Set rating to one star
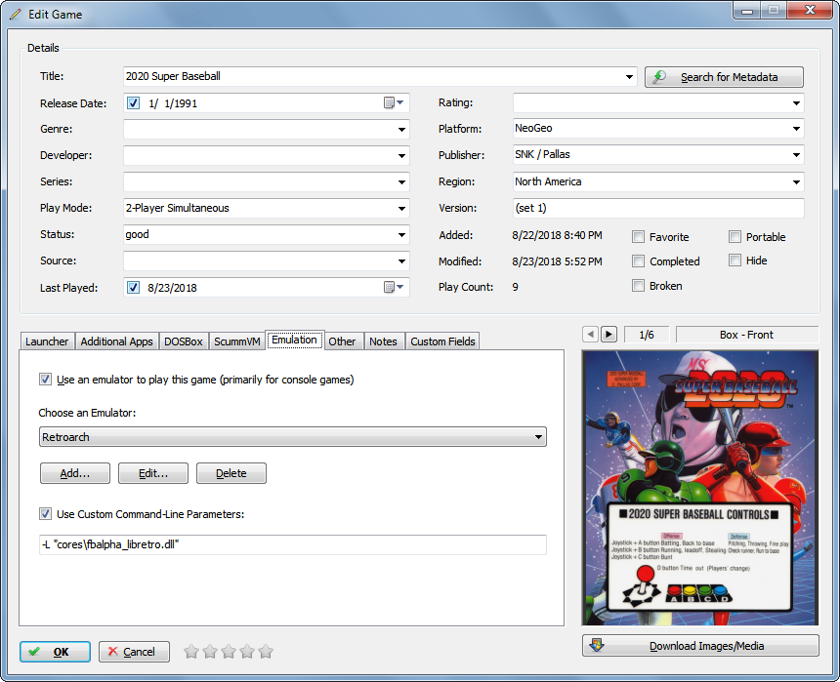This screenshot has height=682, width=840. [x=191, y=652]
